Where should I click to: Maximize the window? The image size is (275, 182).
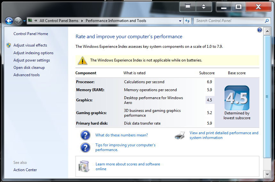(238, 7)
